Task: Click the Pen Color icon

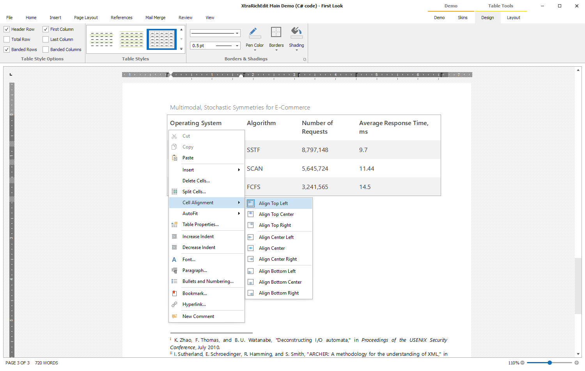Action: 254,33
